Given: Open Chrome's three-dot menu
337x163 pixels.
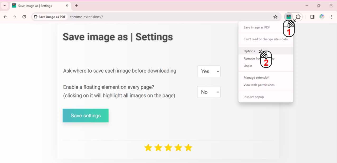Looking at the screenshot, I should point(331,17).
